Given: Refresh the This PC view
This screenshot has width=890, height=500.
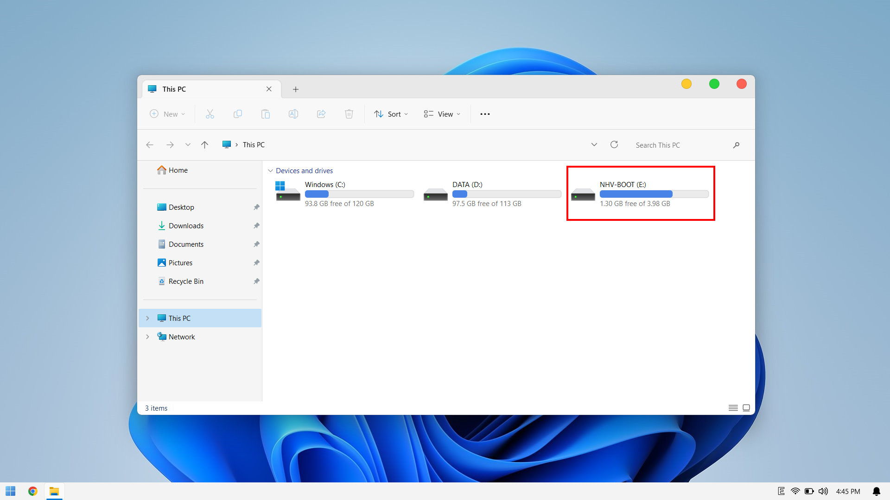Looking at the screenshot, I should (614, 144).
